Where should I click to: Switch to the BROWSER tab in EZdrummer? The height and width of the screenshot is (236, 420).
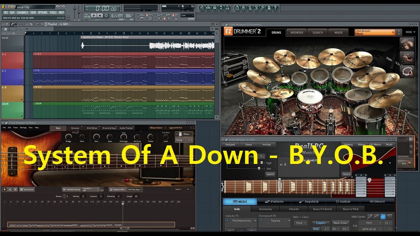pos(297,32)
